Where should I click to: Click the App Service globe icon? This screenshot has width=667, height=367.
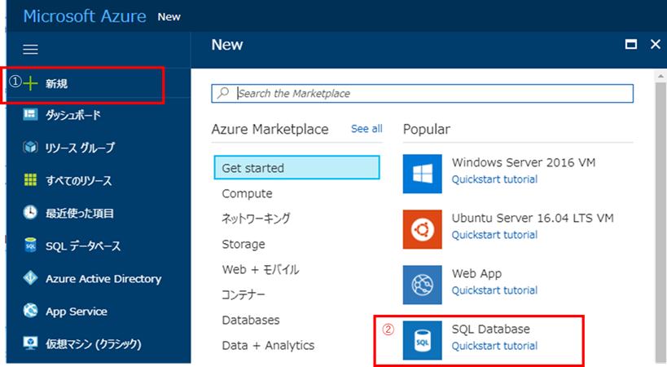pyautogui.click(x=31, y=311)
